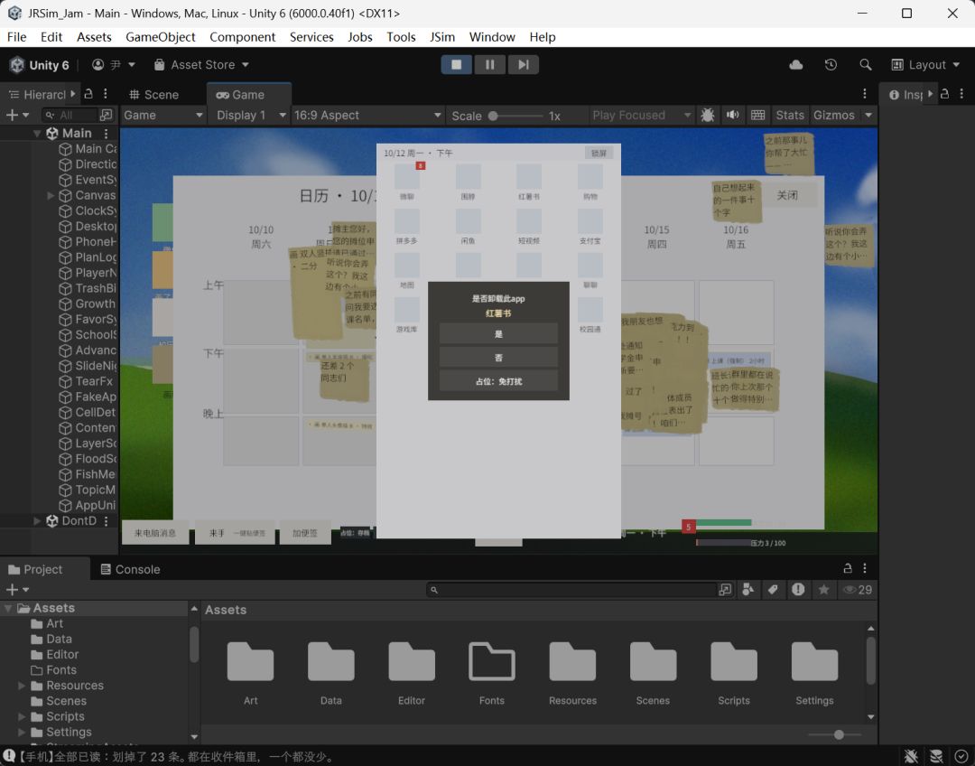Open Main scene three-dot options menu
Viewport: 975px width, 766px height.
[x=107, y=133]
